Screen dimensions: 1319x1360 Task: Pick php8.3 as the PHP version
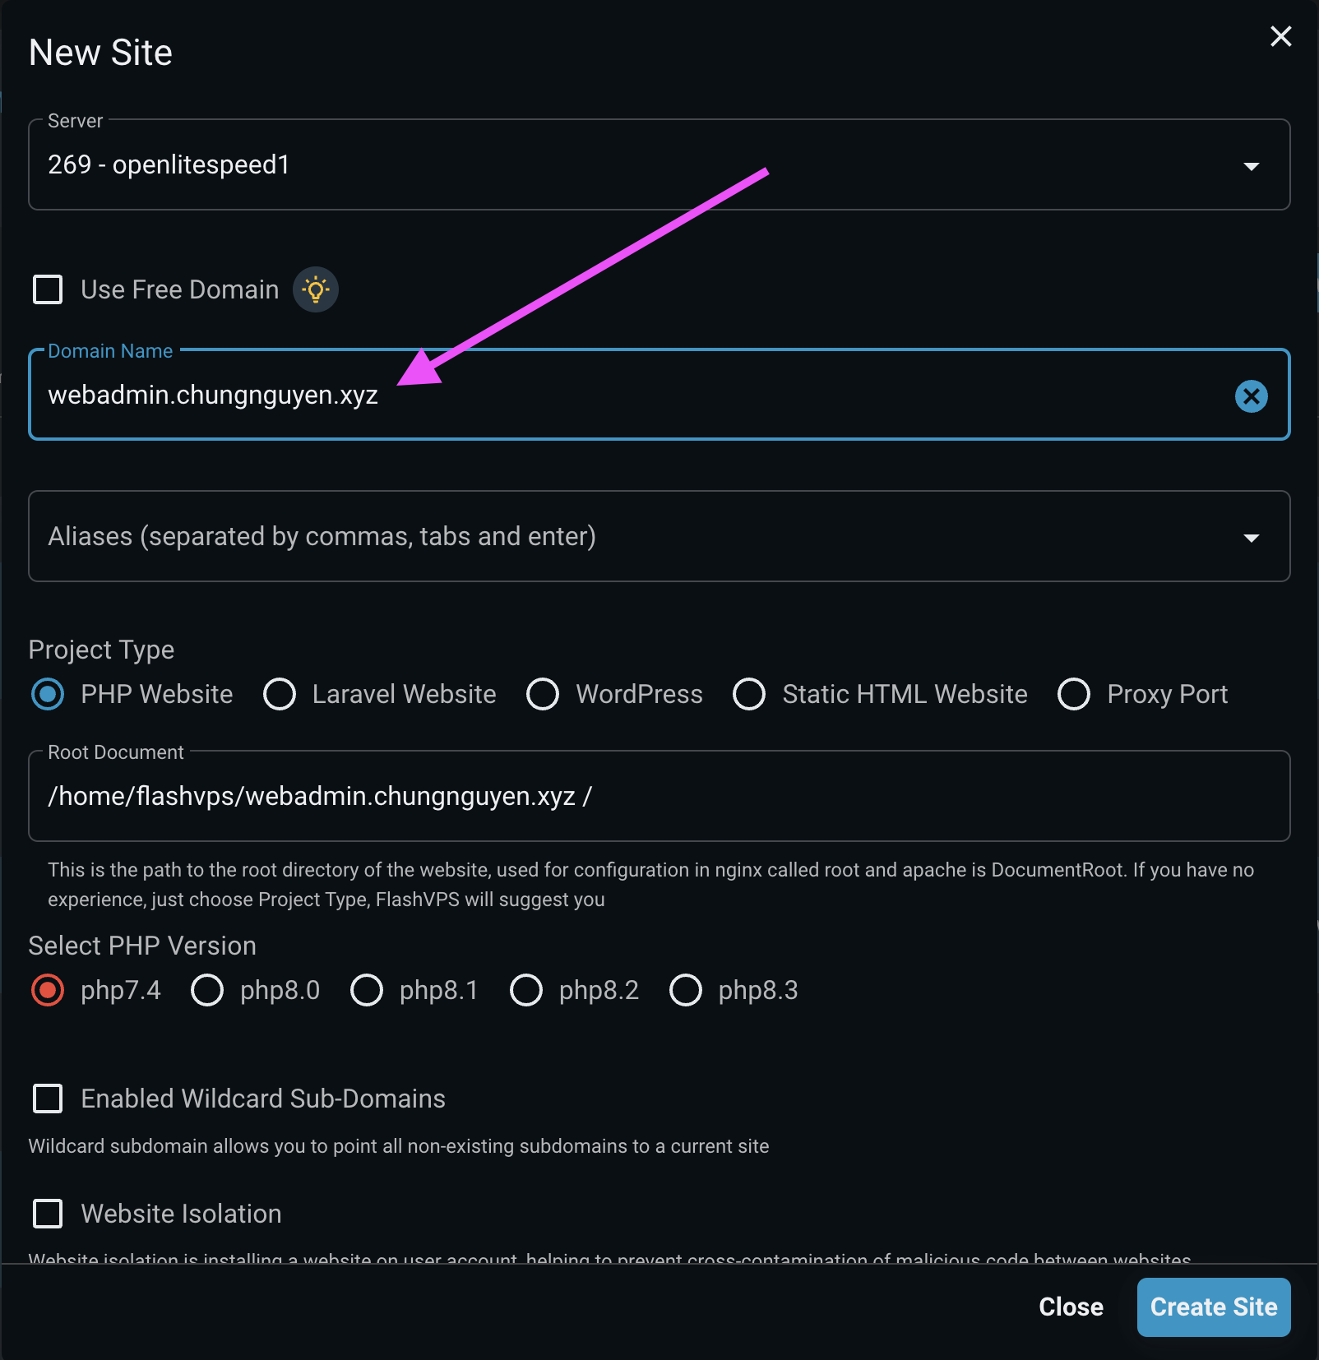pos(686,990)
